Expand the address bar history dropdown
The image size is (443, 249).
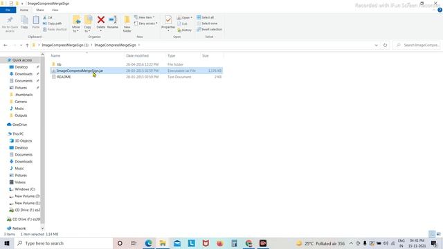coord(376,45)
